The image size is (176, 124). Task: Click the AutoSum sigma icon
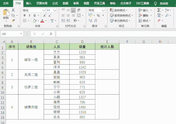click(159, 10)
